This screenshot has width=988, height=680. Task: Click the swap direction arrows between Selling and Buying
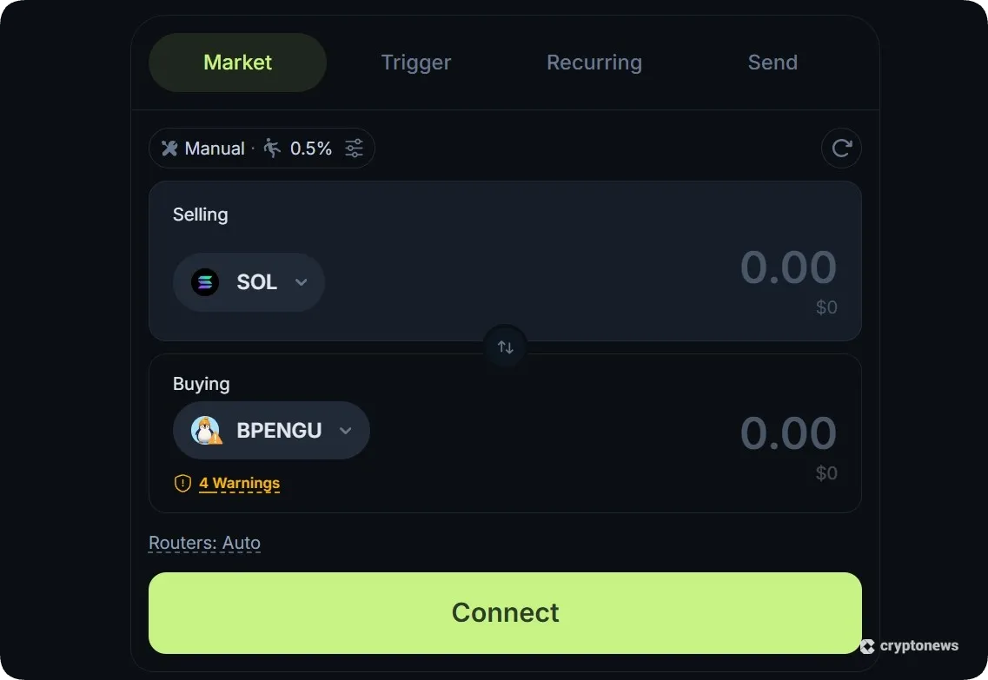pos(505,346)
